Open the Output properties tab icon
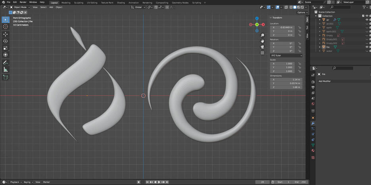Image resolution: width=371 pixels, height=185 pixels. click(x=313, y=87)
